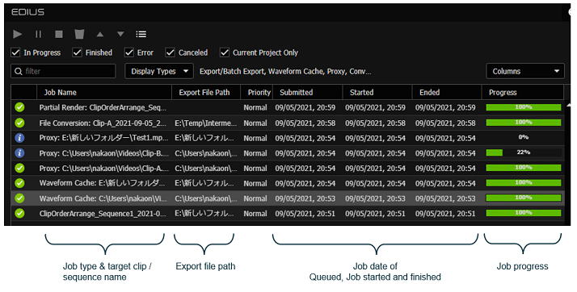Sort by the Submitted column header
Screen dimensions: 577x292
click(307, 92)
